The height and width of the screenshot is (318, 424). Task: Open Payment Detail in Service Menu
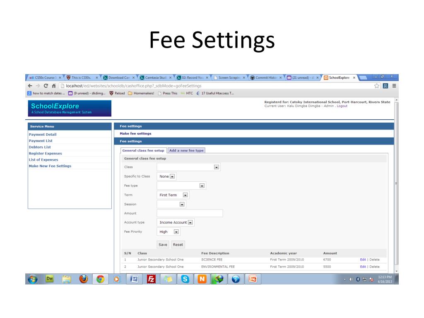(43, 135)
